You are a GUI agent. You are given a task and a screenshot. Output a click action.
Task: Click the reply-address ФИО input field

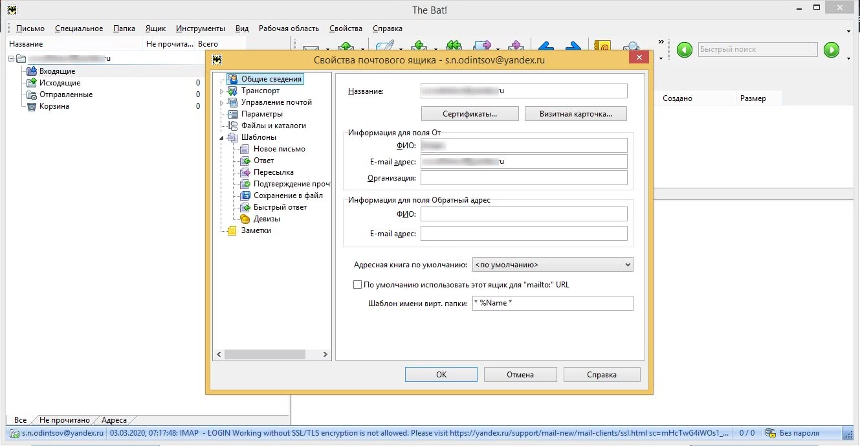coord(524,214)
